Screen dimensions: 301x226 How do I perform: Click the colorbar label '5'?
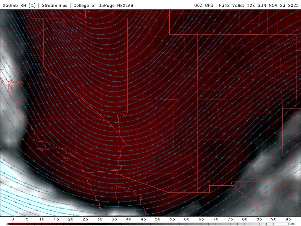(x=27, y=219)
